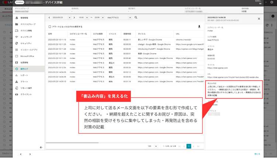Click the refresh icon in the background page
The image size is (277, 158).
point(267,25)
